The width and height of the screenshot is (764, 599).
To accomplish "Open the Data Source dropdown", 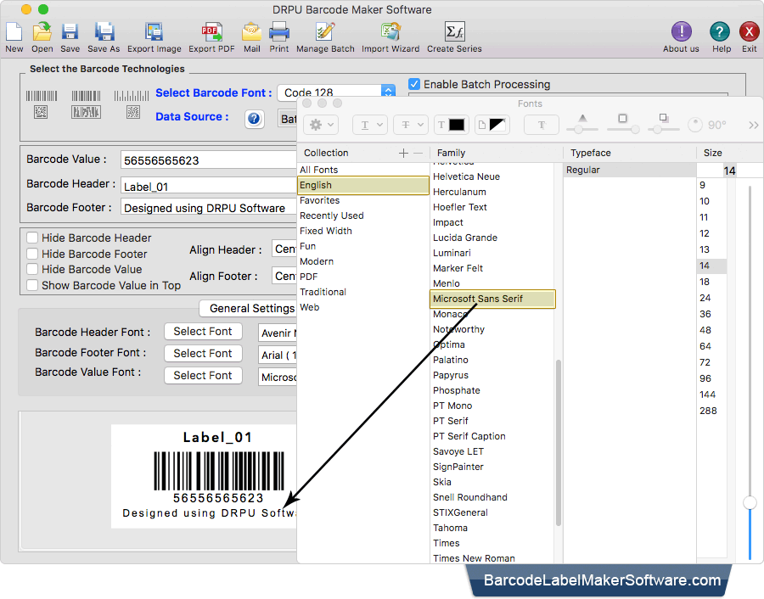I will pos(288,119).
